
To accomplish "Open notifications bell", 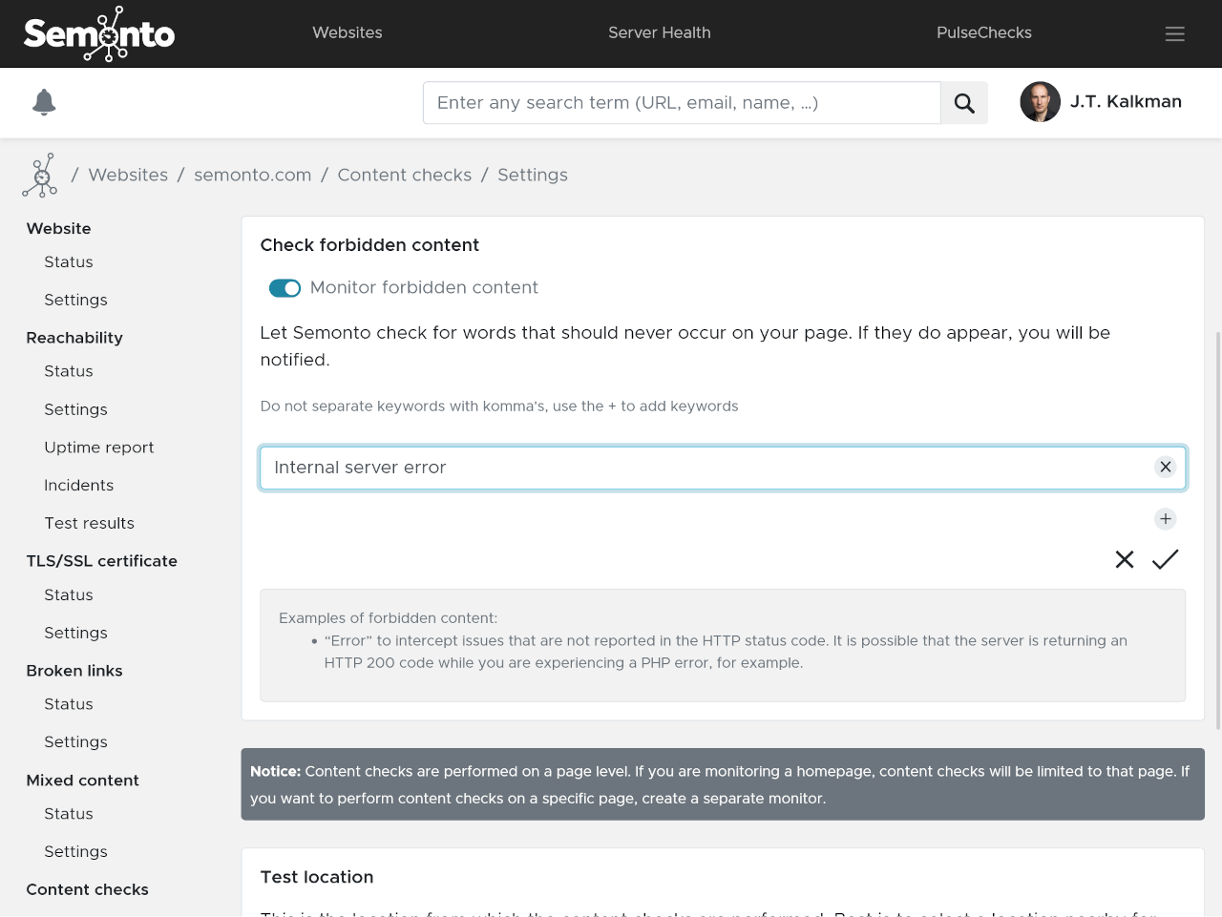I will tap(44, 102).
